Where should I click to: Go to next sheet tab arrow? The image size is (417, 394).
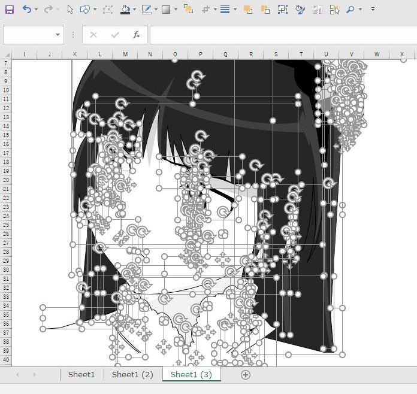pos(35,375)
